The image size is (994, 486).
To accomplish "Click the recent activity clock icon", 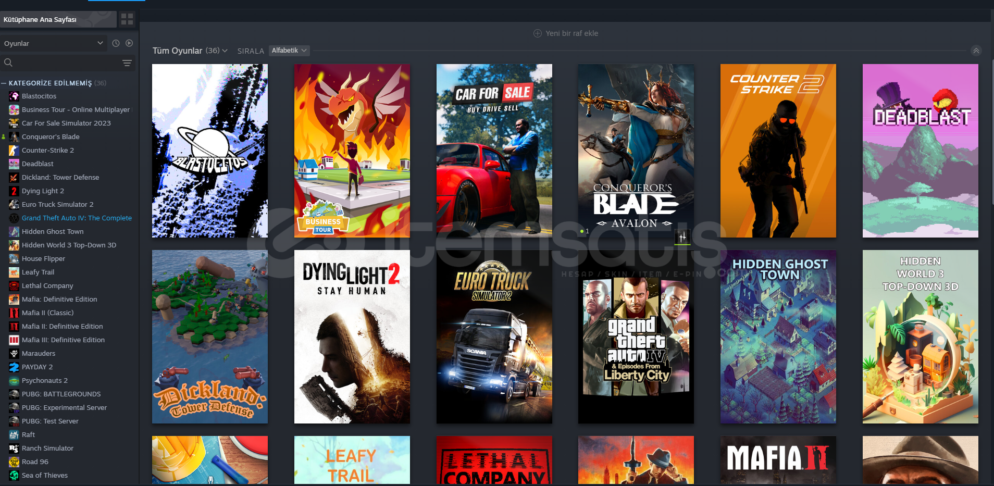I will [x=116, y=43].
